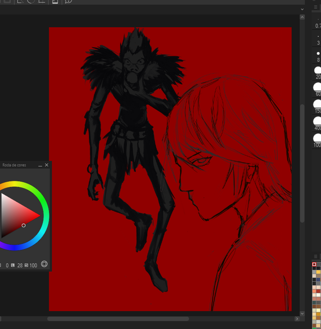Pick the light beige swatch in the first column
Screen dimensions: 321x329
point(314,276)
